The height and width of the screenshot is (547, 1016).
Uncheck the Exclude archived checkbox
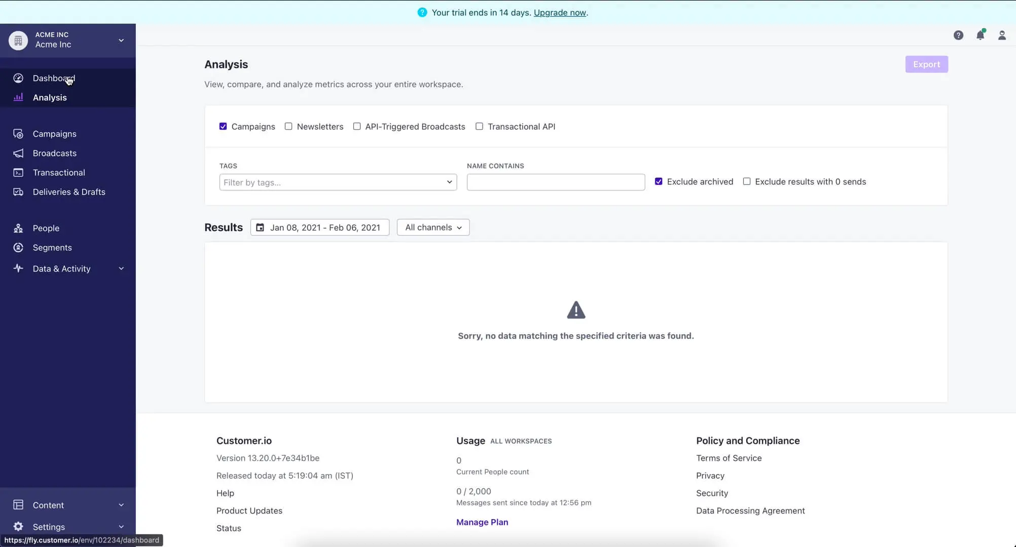pos(659,181)
